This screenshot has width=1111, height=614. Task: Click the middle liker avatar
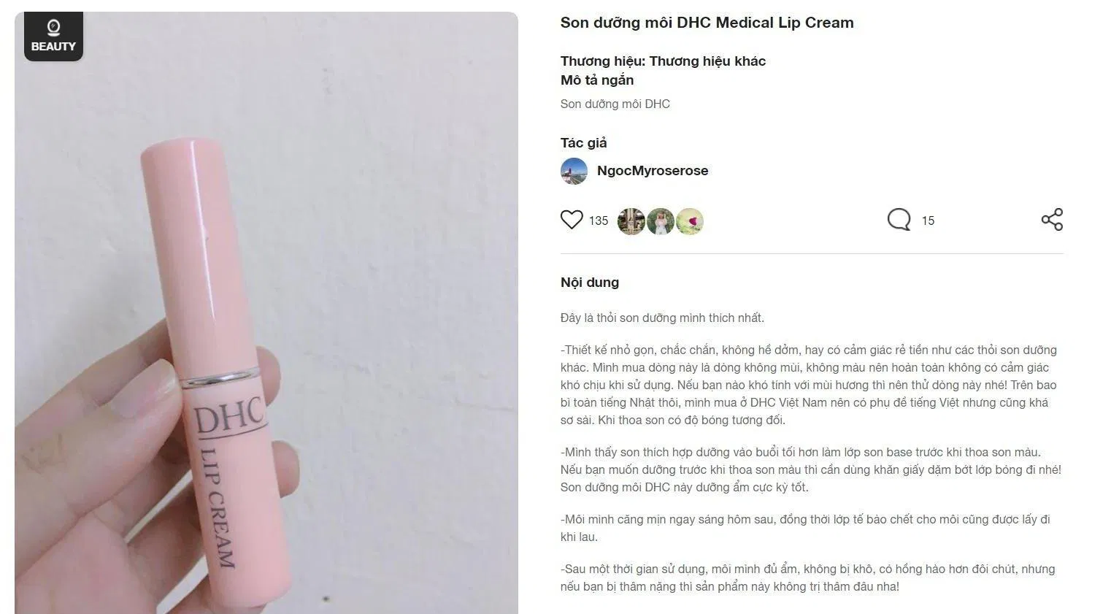click(661, 221)
